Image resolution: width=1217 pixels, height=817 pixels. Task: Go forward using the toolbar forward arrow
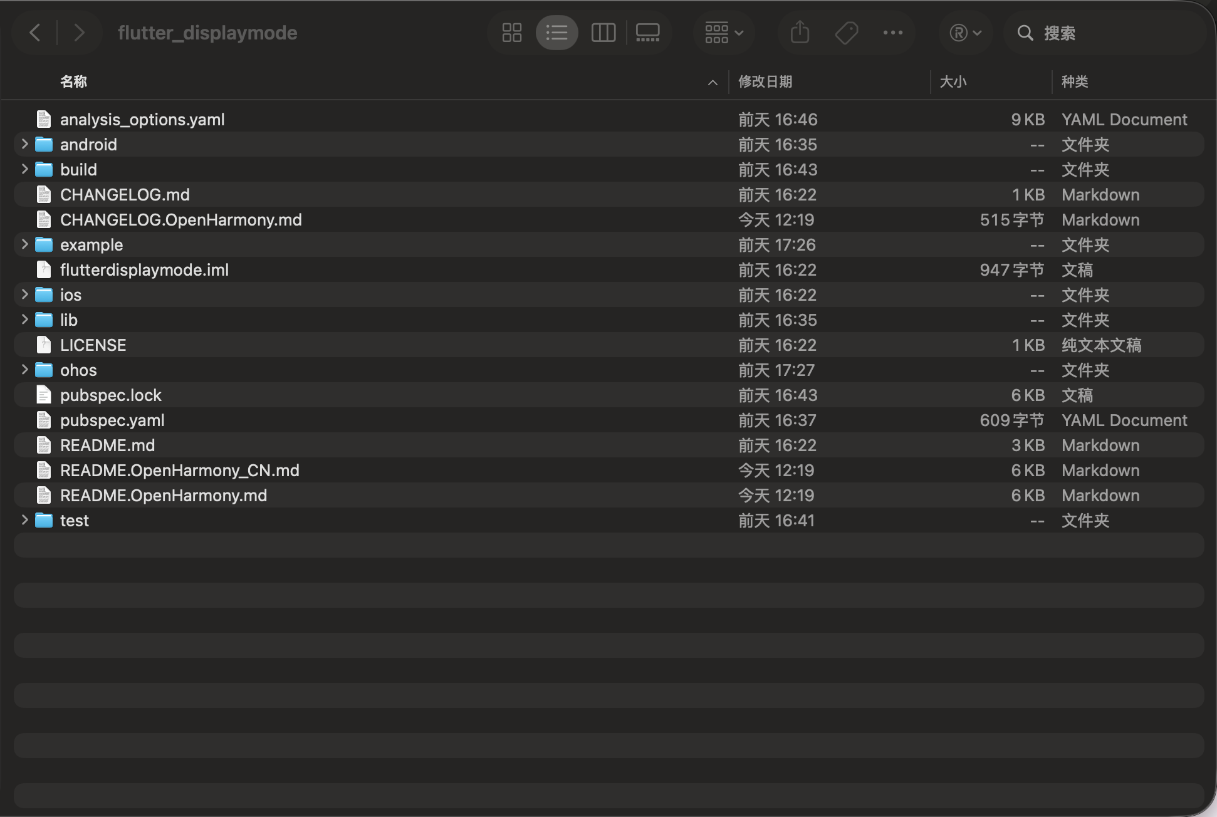(x=79, y=33)
